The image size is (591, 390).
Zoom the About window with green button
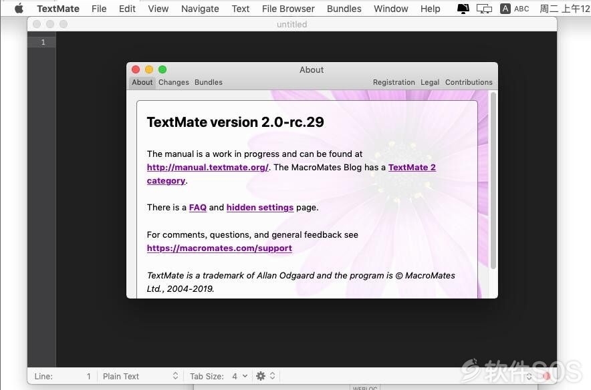pos(162,69)
